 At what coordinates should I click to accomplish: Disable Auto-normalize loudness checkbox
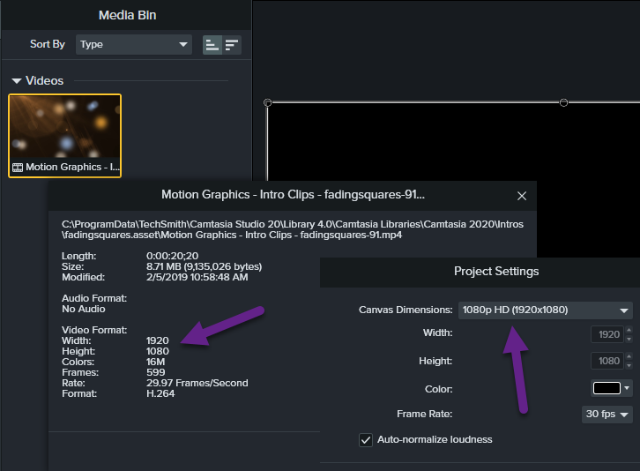coord(366,439)
